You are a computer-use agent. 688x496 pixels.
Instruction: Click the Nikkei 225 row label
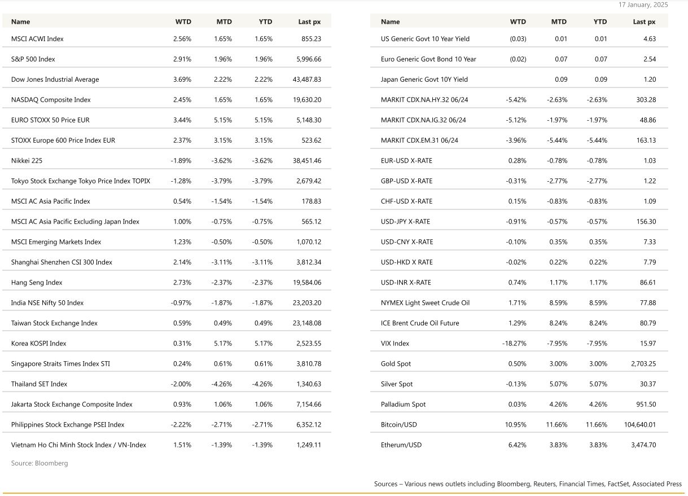tap(27, 161)
